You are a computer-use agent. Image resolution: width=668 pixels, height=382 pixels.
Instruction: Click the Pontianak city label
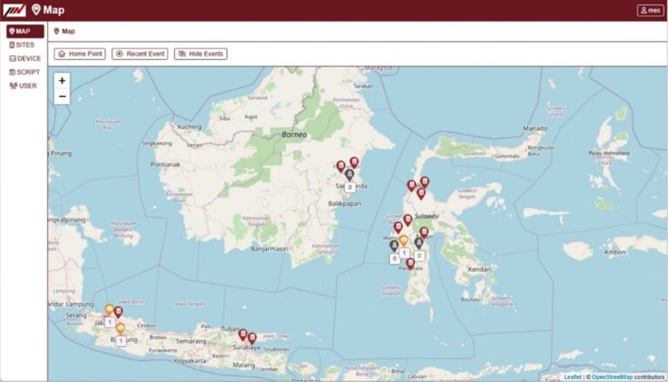[165, 164]
